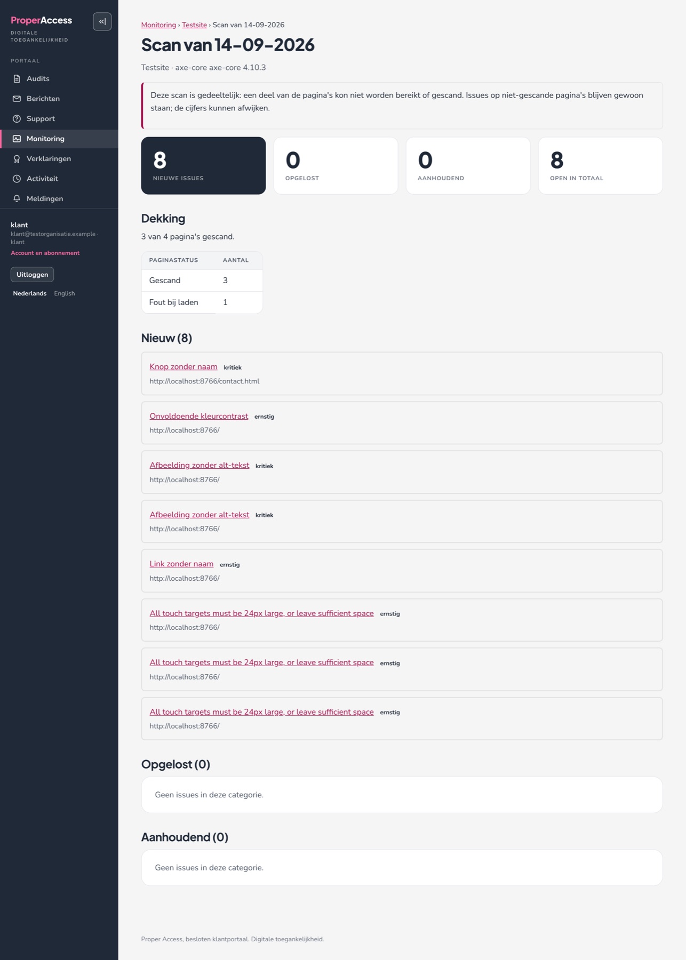The height and width of the screenshot is (960, 686).
Task: Click the kritiek label beside Knop zonder naam
Action: (x=233, y=367)
